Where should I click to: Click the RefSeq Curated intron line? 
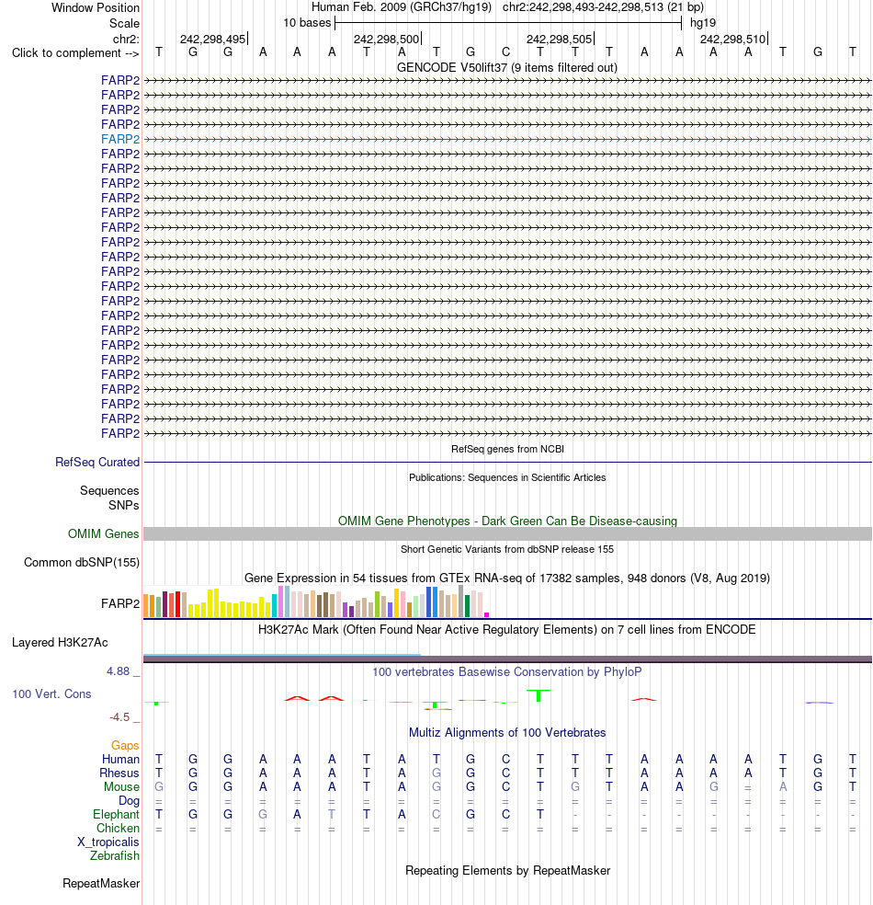[x=507, y=463]
